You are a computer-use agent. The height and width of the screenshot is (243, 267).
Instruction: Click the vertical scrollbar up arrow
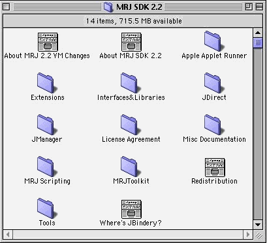[x=258, y=33]
